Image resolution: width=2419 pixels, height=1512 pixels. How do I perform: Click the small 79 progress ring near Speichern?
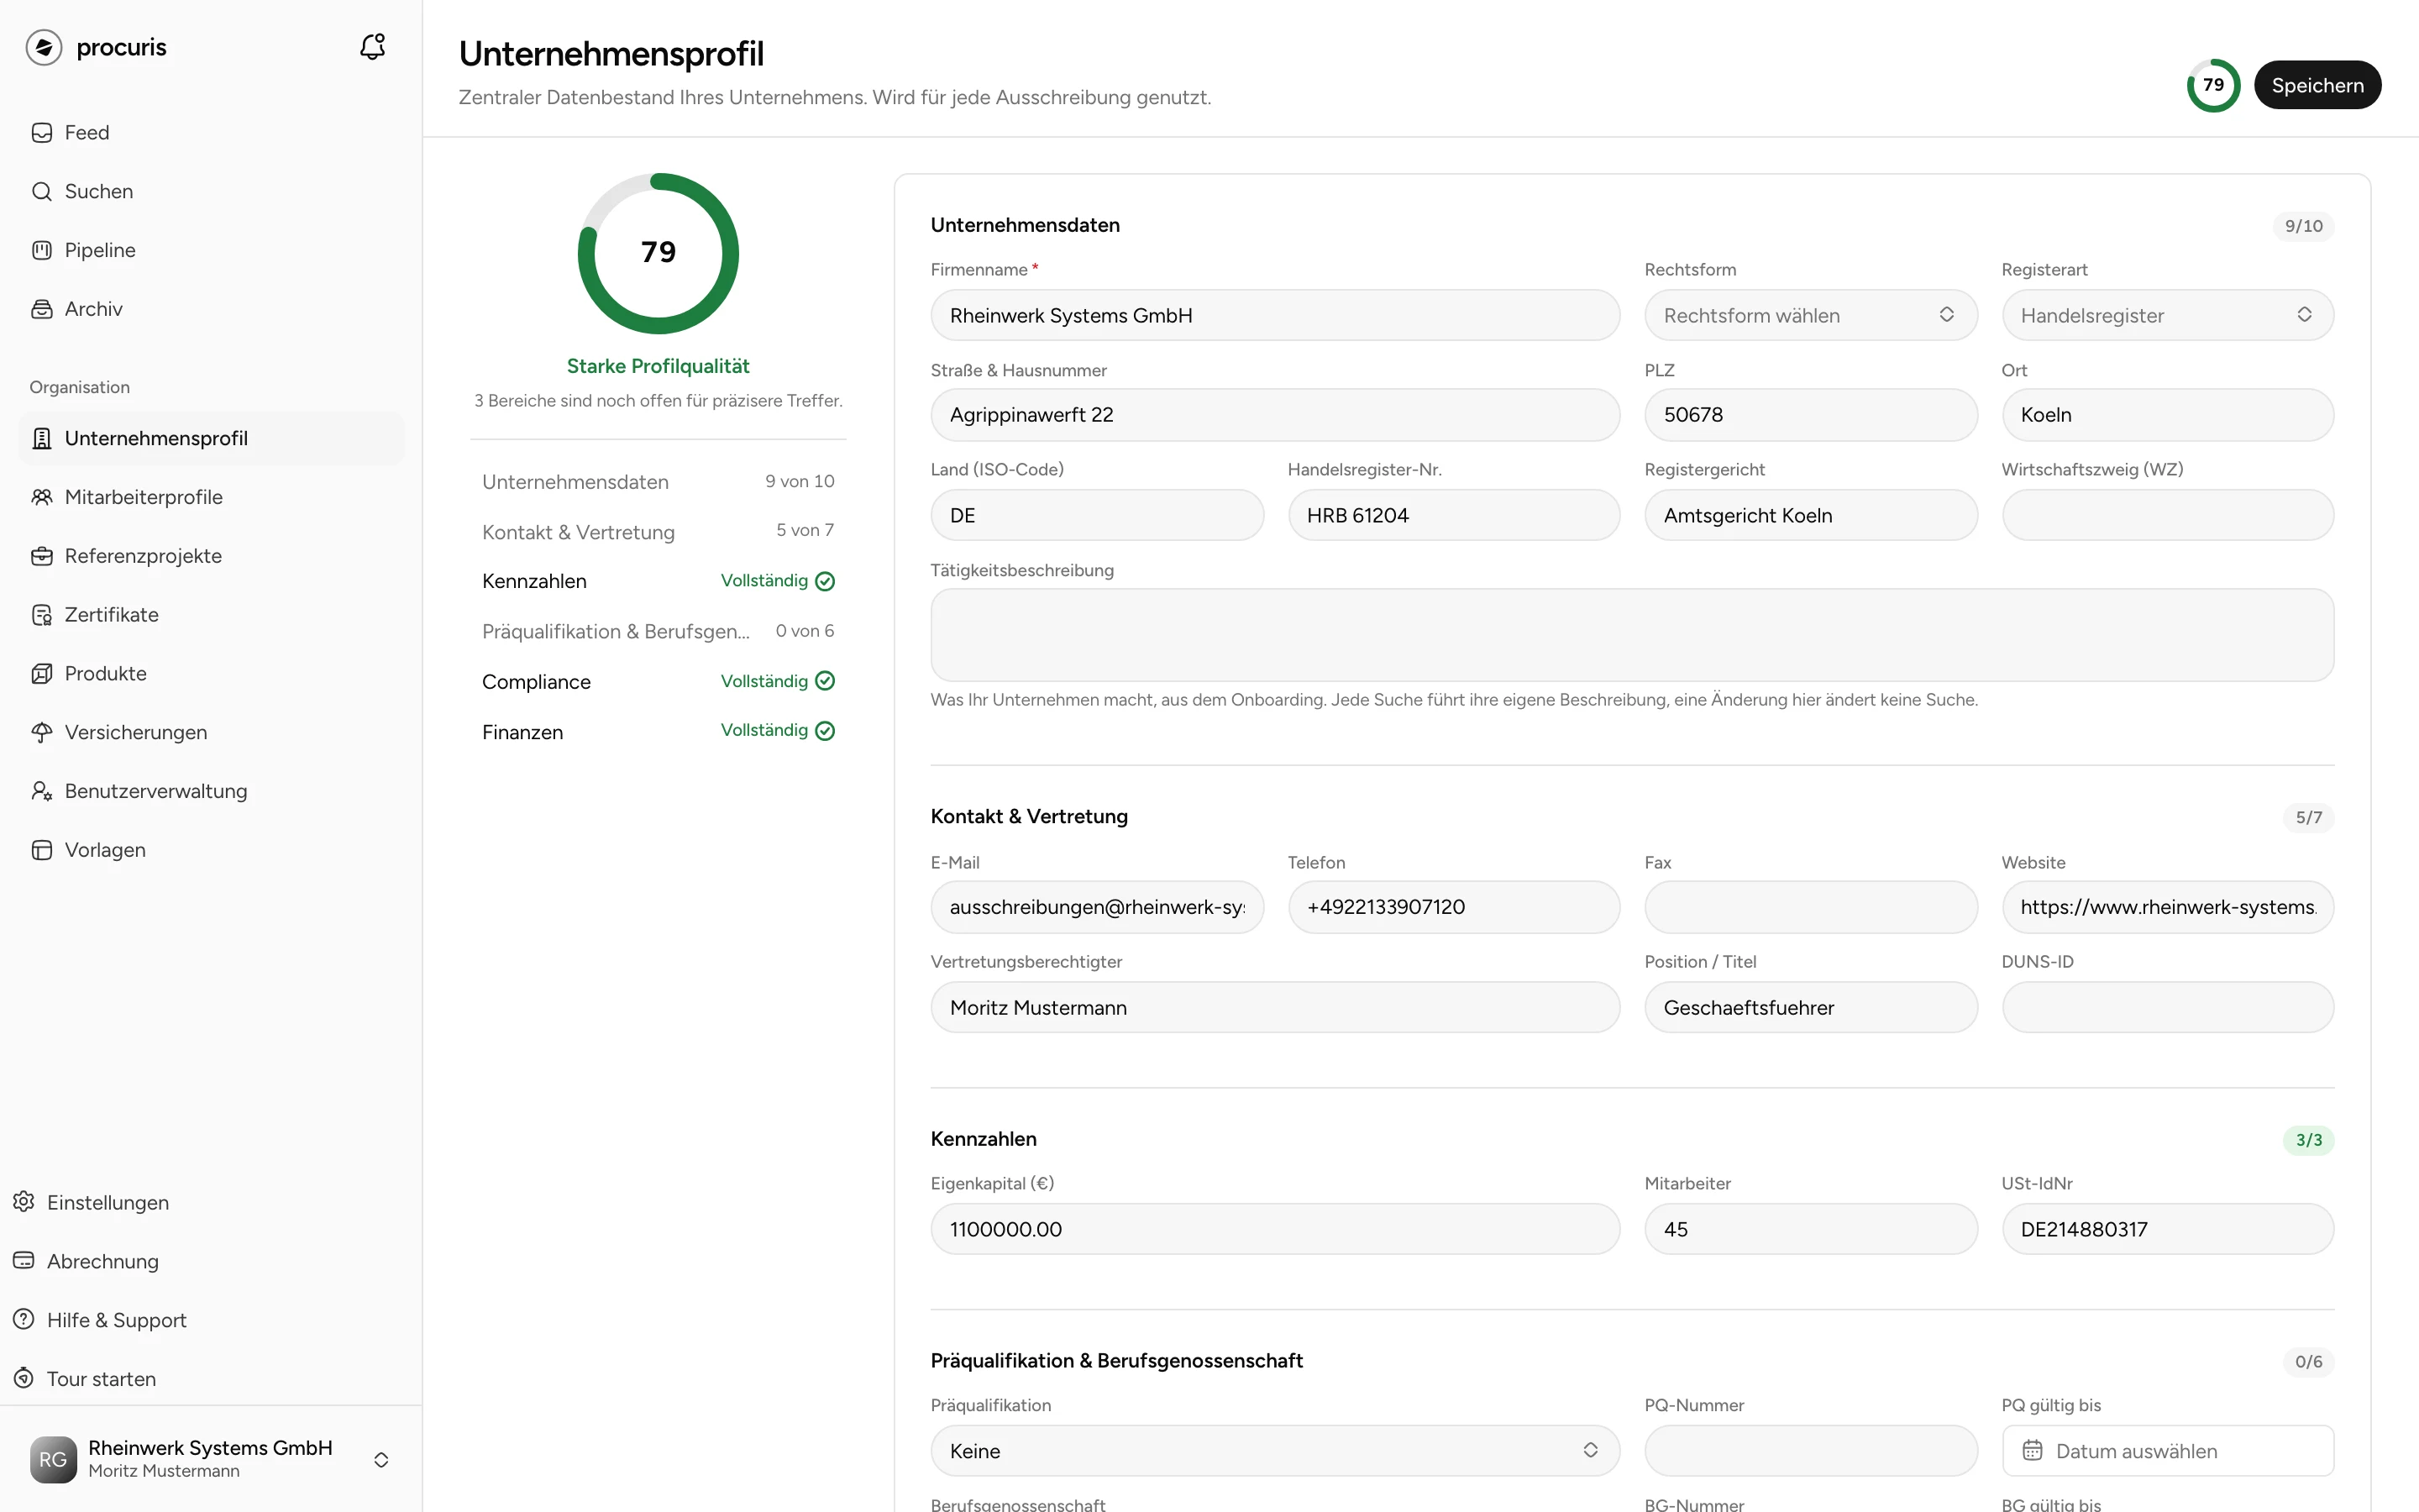click(2213, 85)
